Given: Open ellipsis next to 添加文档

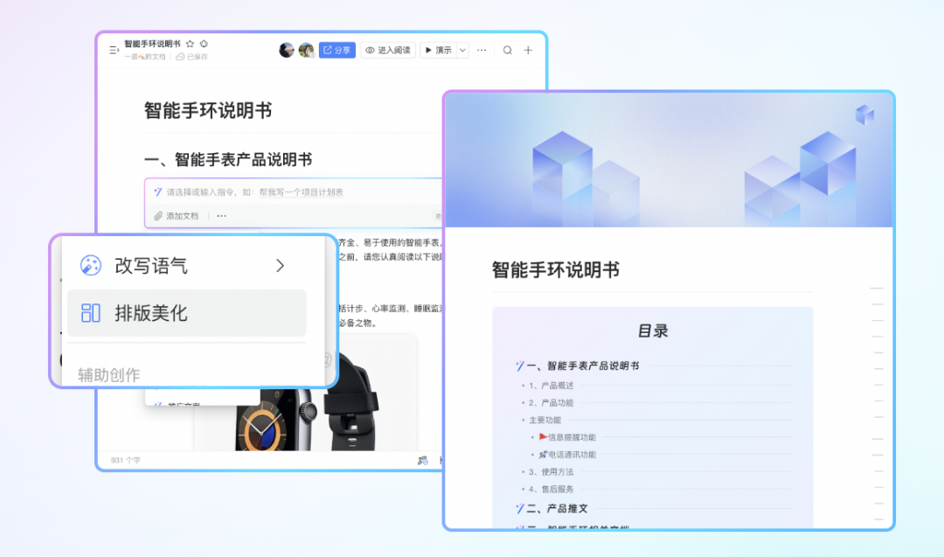Looking at the screenshot, I should tap(221, 216).
